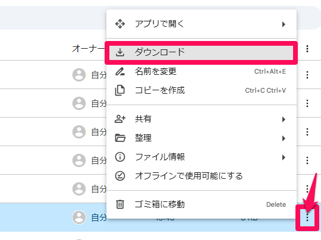The width and height of the screenshot is (321, 240).
Task: Expand the 共有 submenu arrow
Action: click(284, 119)
